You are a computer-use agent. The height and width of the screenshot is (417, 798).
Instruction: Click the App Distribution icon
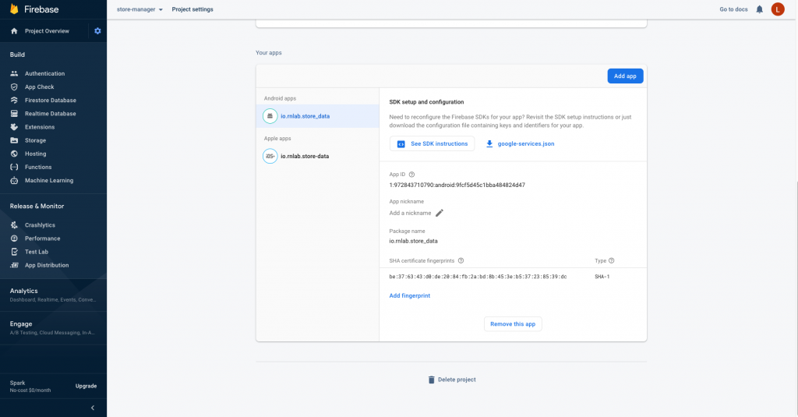(14, 265)
